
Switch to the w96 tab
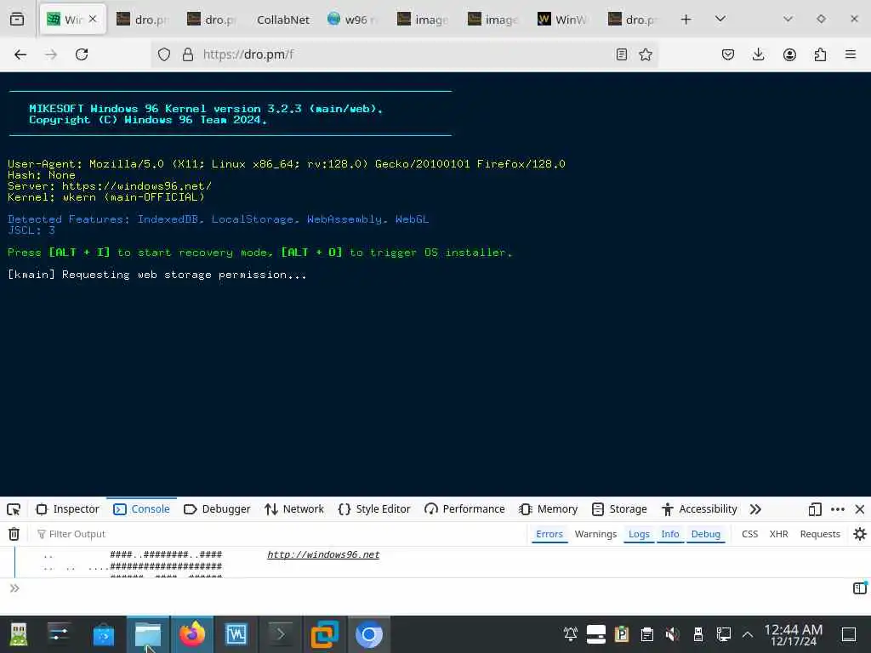click(x=352, y=20)
